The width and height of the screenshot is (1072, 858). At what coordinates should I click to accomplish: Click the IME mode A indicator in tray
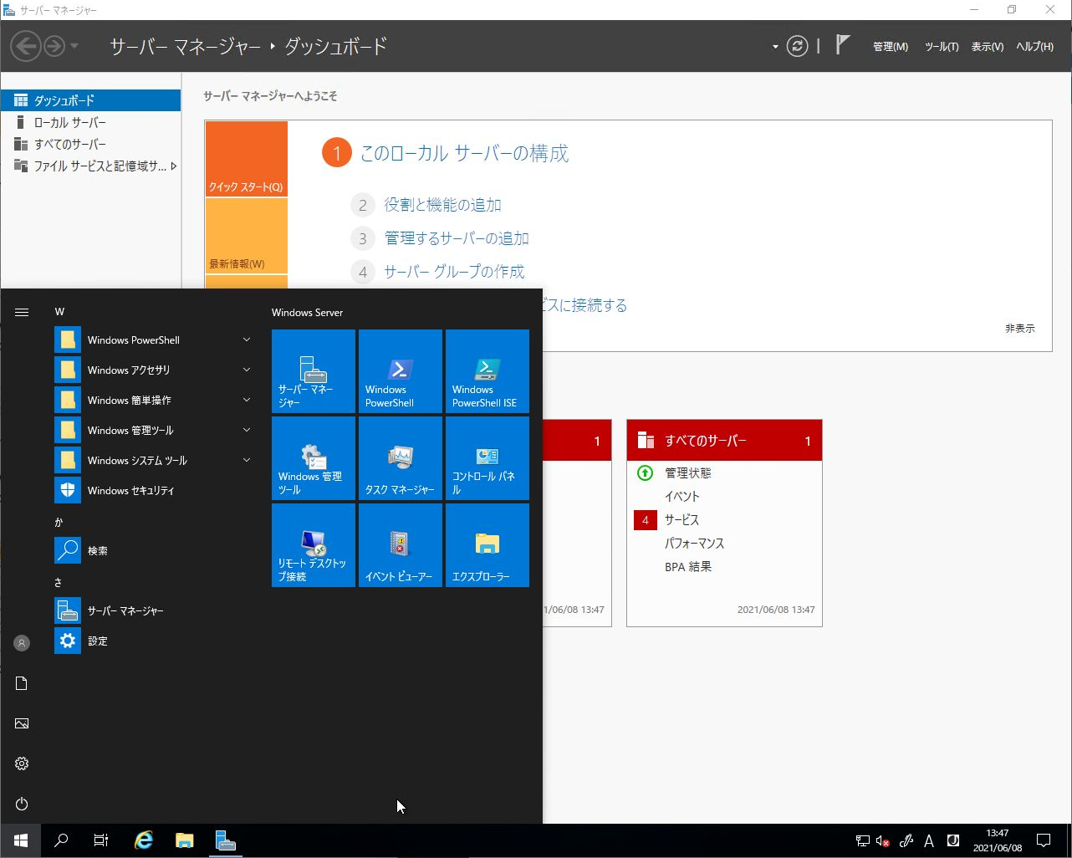click(x=928, y=841)
